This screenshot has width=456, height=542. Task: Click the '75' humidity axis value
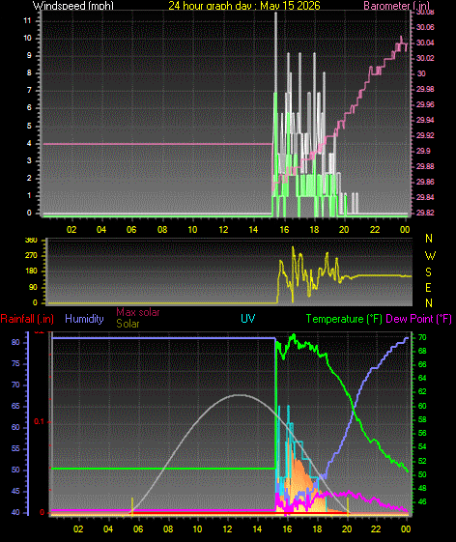pos(15,363)
